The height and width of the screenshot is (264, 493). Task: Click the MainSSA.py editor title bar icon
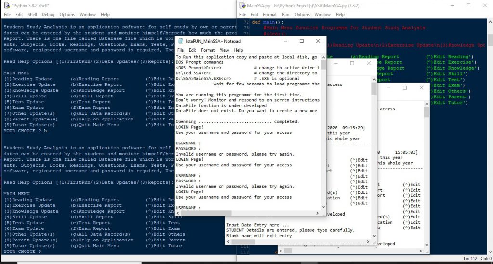tap(241, 5)
